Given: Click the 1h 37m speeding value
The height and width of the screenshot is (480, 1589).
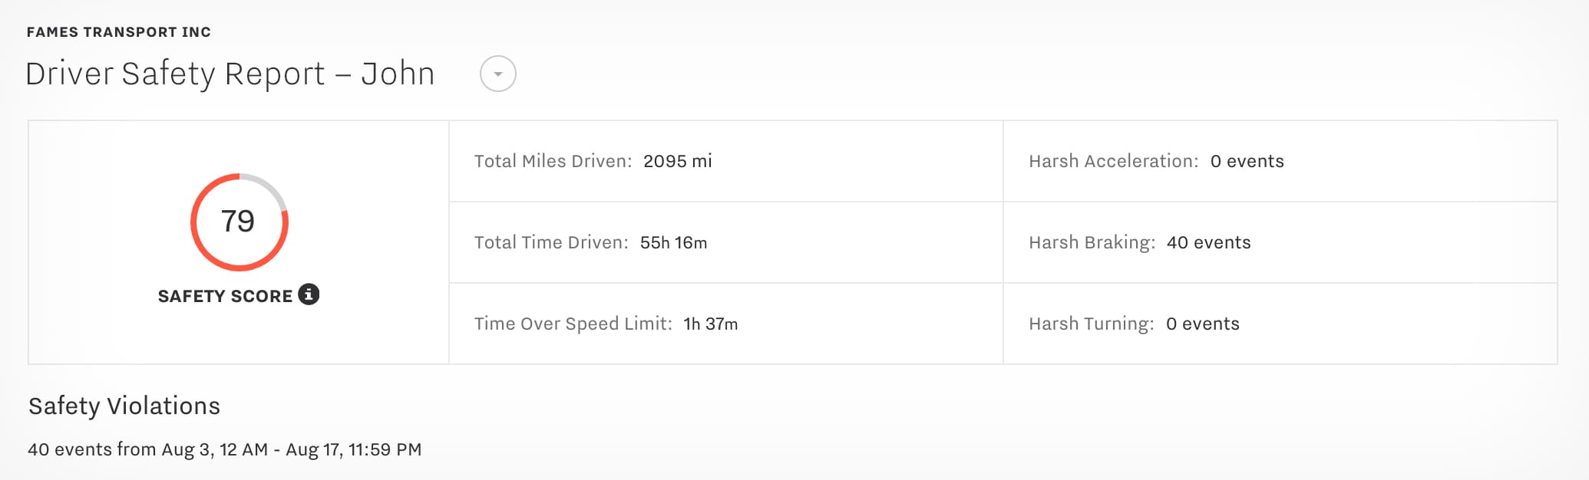Looking at the screenshot, I should point(710,324).
